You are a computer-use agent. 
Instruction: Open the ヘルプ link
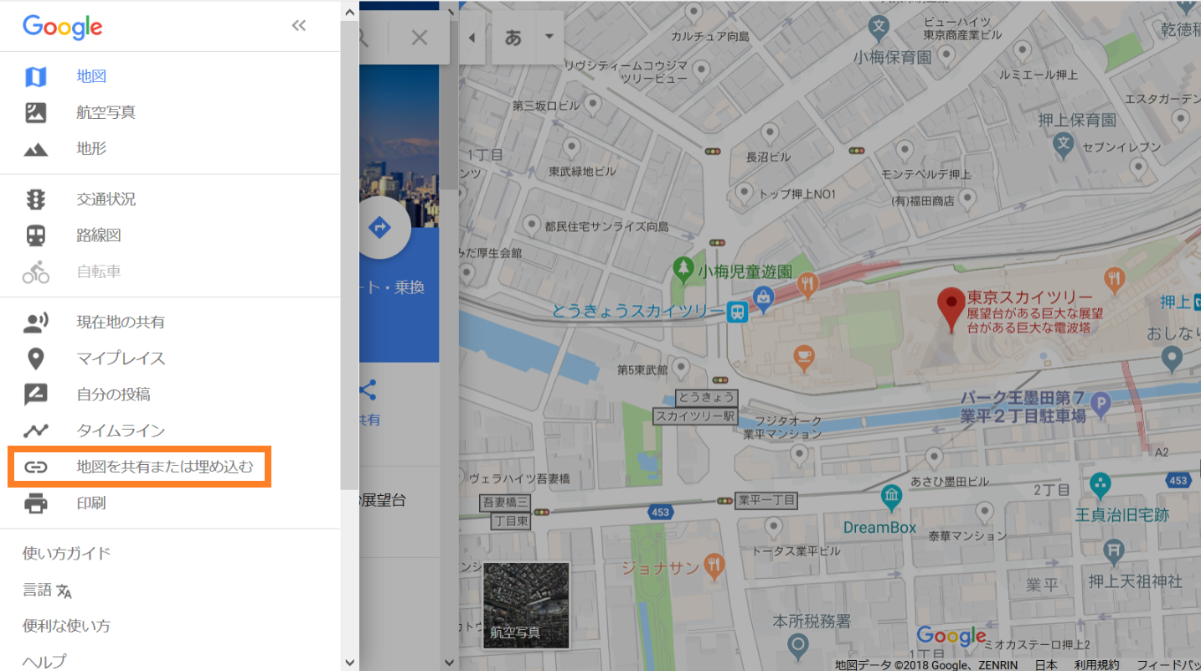tap(44, 662)
